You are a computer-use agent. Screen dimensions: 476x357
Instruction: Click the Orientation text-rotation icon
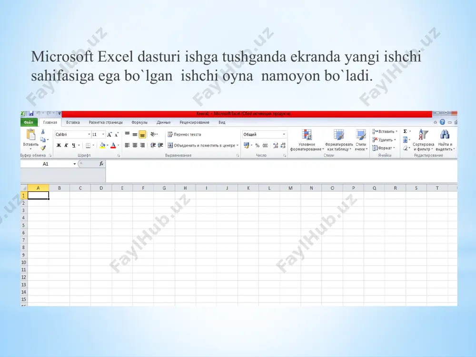pos(153,134)
